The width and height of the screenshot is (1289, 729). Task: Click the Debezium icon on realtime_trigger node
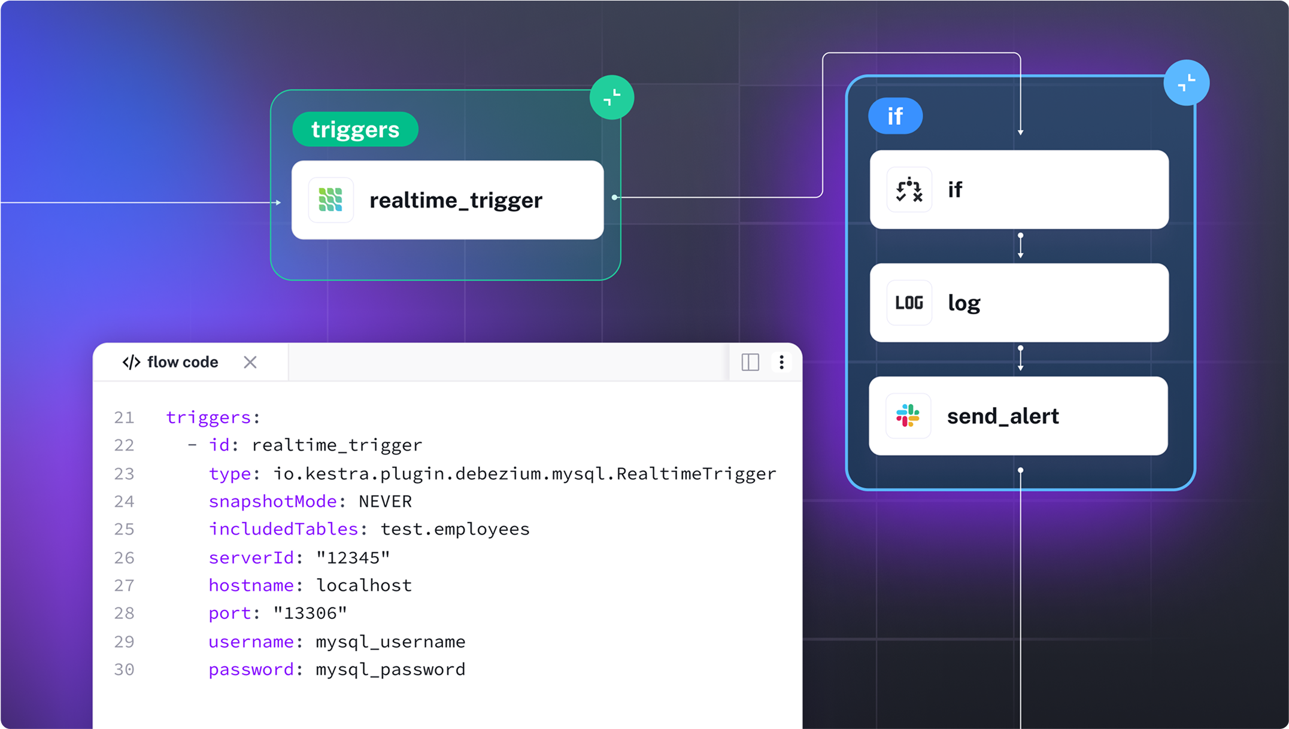tap(330, 200)
